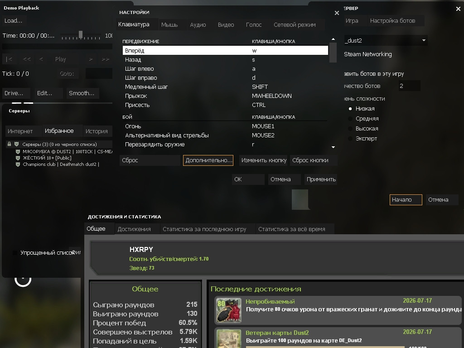Click the fast forward >> demo button
The height and width of the screenshot is (348, 464).
(x=106, y=59)
